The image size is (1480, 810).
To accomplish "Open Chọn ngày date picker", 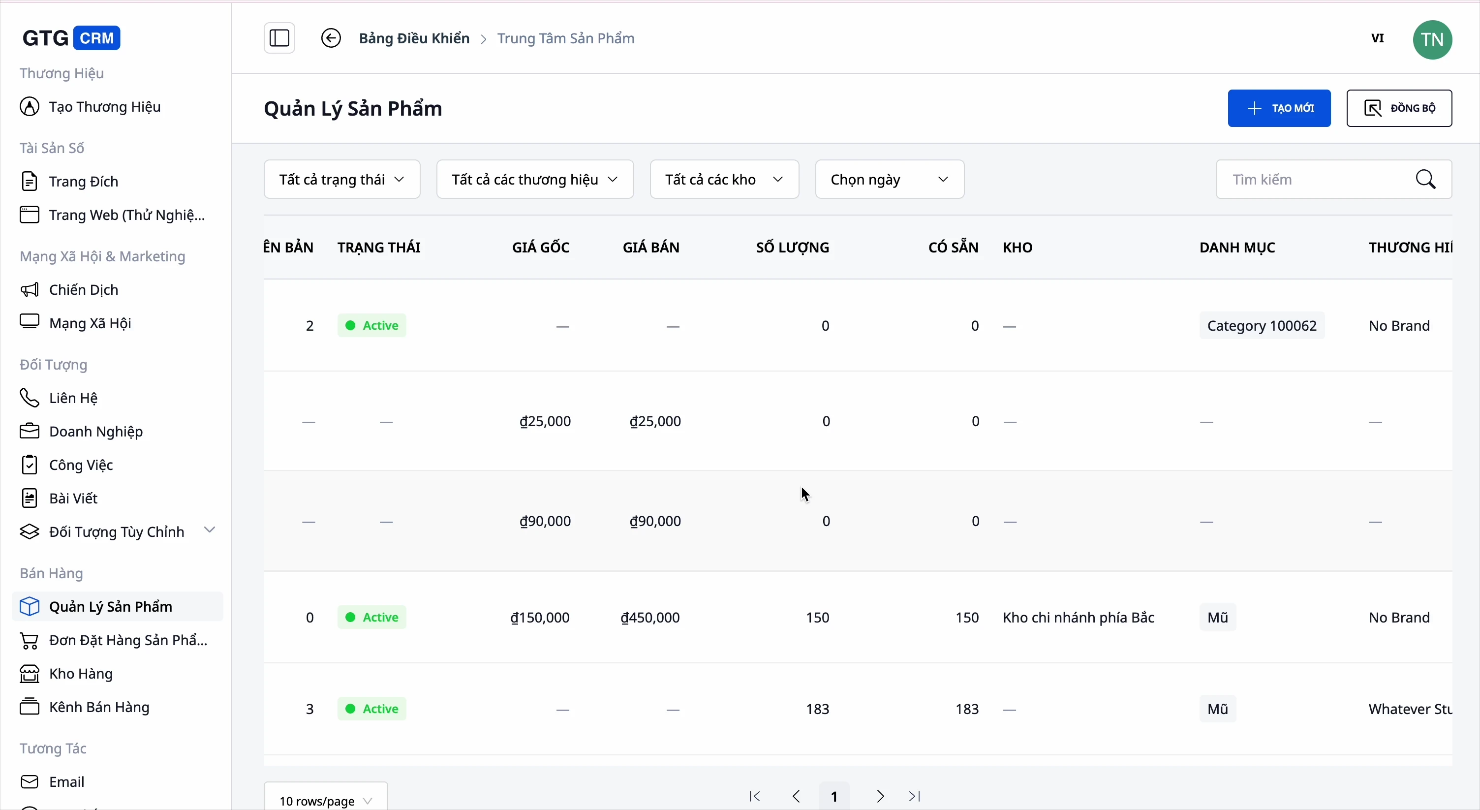I will [x=889, y=180].
